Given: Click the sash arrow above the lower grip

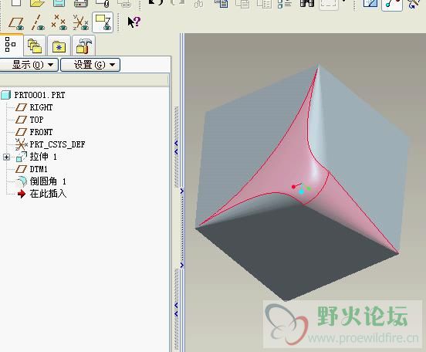Looking at the screenshot, I should [x=182, y=266].
